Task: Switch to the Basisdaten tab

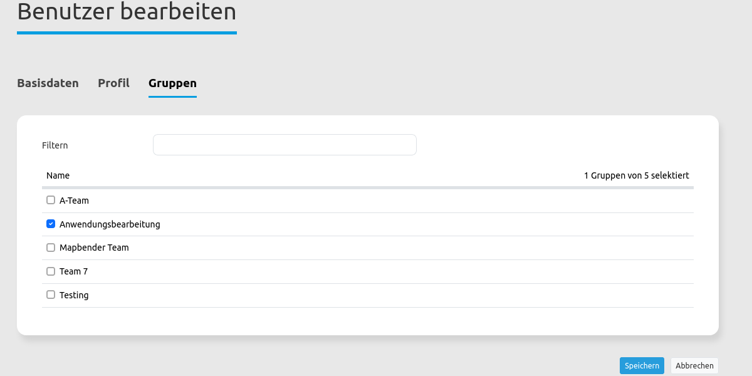Action: point(48,83)
